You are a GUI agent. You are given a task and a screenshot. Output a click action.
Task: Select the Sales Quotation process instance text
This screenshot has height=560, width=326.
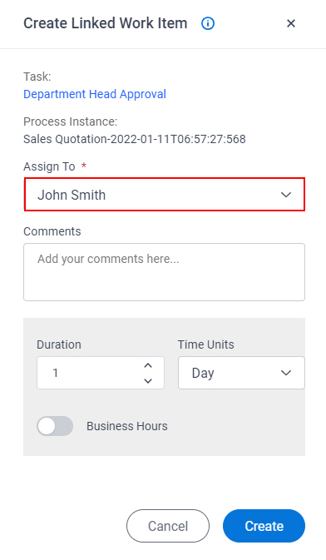[135, 139]
